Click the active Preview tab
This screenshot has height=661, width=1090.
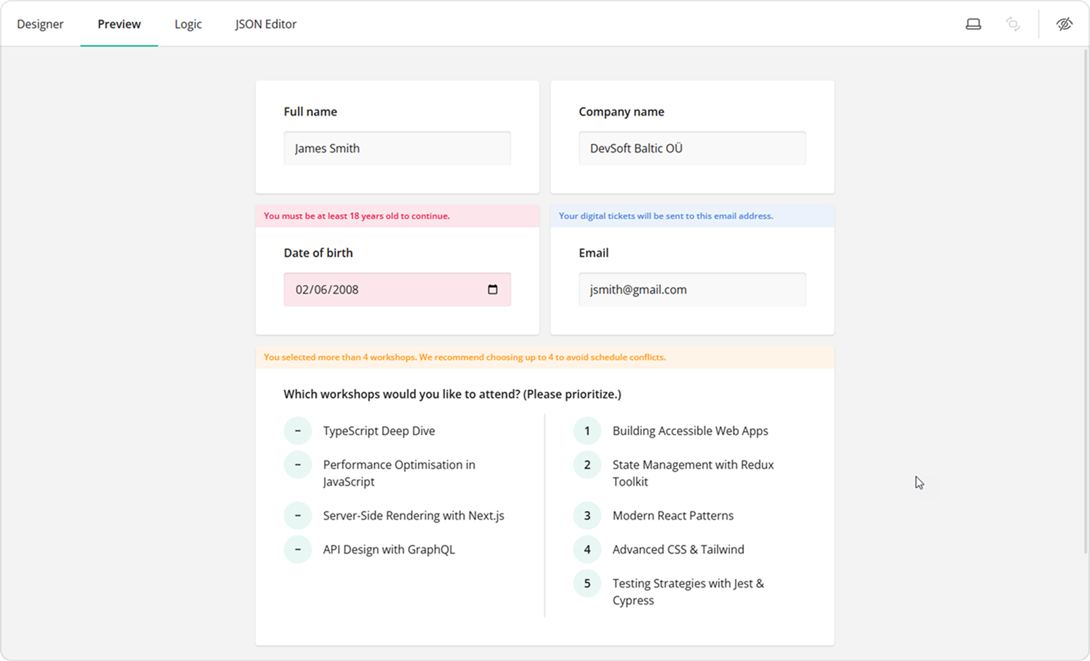point(119,23)
